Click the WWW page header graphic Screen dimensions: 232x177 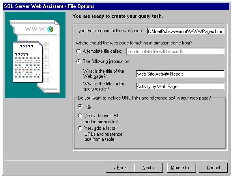(x=35, y=29)
